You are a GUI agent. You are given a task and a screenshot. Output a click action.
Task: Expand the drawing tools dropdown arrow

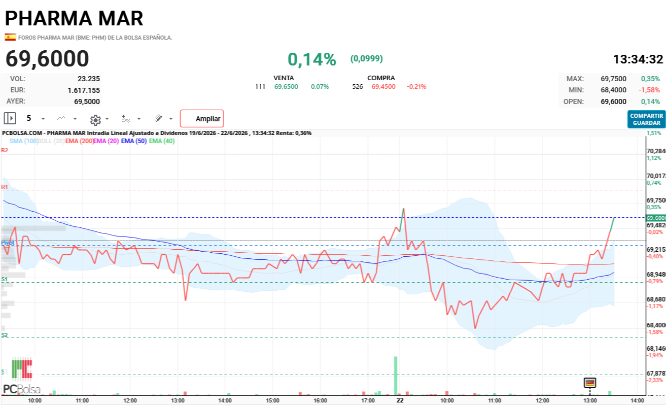[x=170, y=119]
